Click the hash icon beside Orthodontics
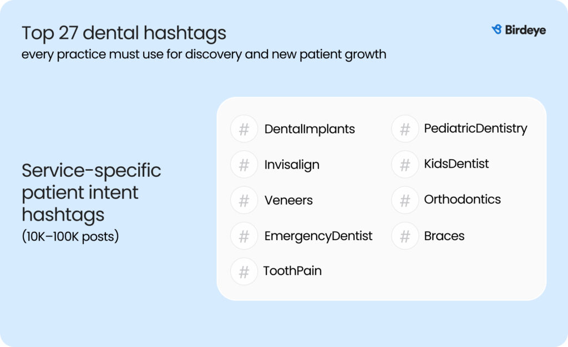 pos(405,200)
